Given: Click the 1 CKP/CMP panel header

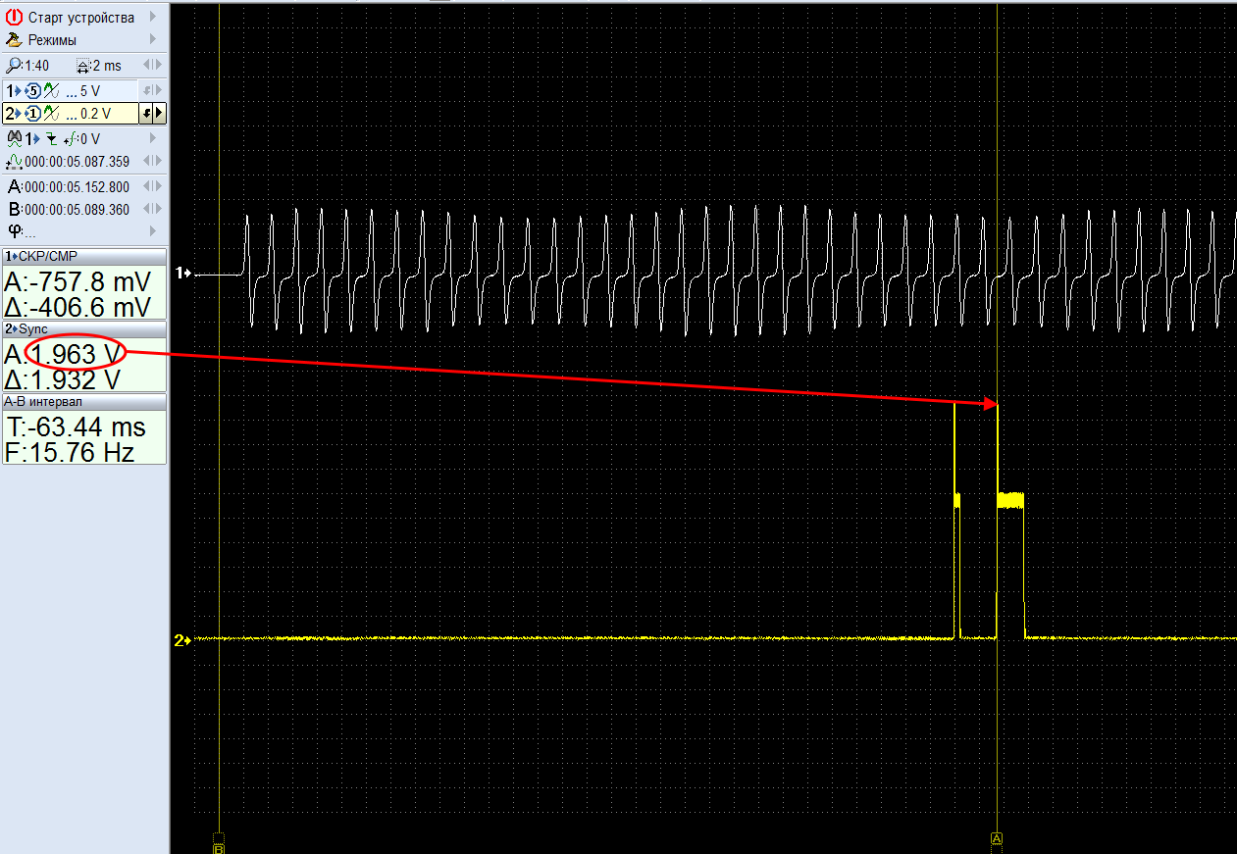Looking at the screenshot, I should (x=84, y=256).
